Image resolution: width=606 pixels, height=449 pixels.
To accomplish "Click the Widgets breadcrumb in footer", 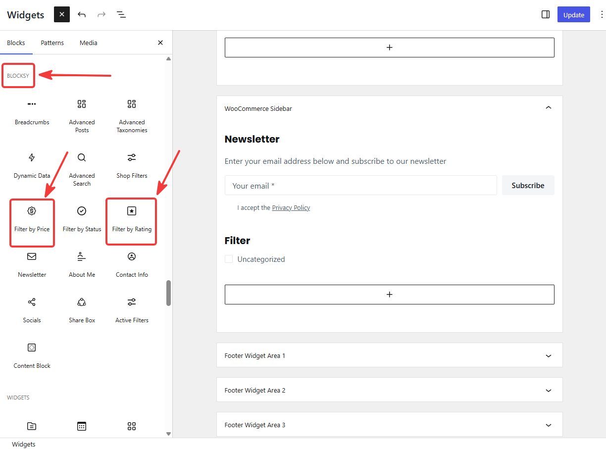I will coord(24,444).
